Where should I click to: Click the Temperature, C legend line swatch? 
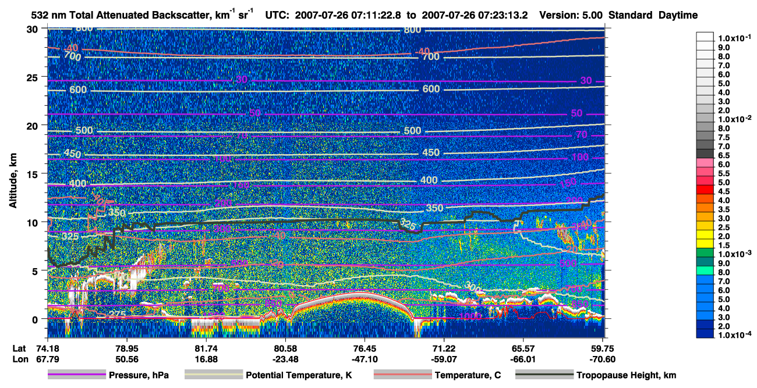(x=402, y=375)
